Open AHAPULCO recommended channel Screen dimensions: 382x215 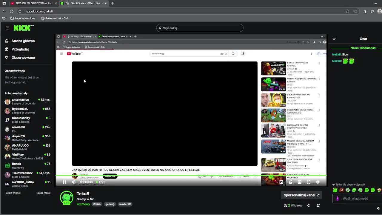[27, 147]
